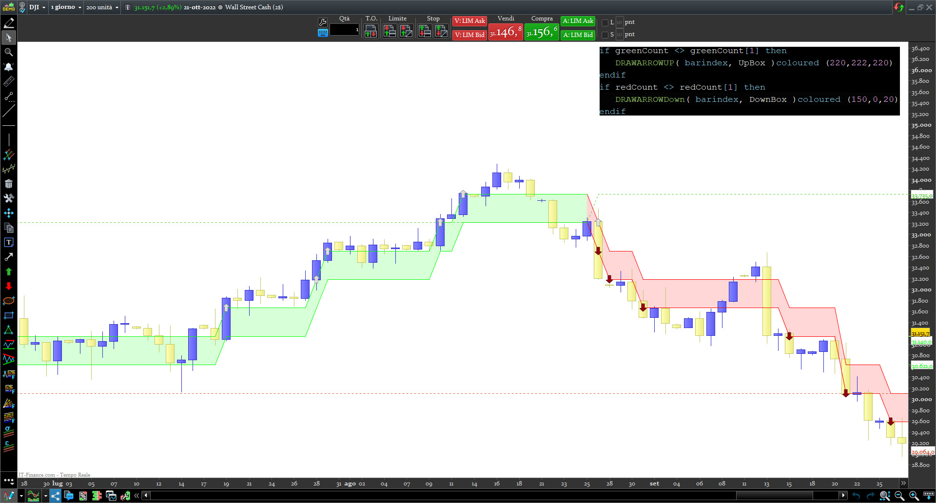Click the copy objects icon
The image size is (936, 503).
click(x=9, y=228)
